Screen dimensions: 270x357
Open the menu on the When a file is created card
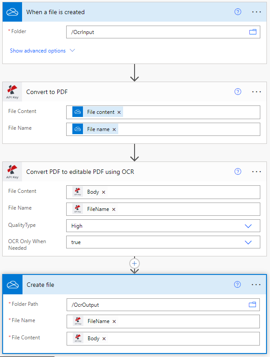point(256,12)
